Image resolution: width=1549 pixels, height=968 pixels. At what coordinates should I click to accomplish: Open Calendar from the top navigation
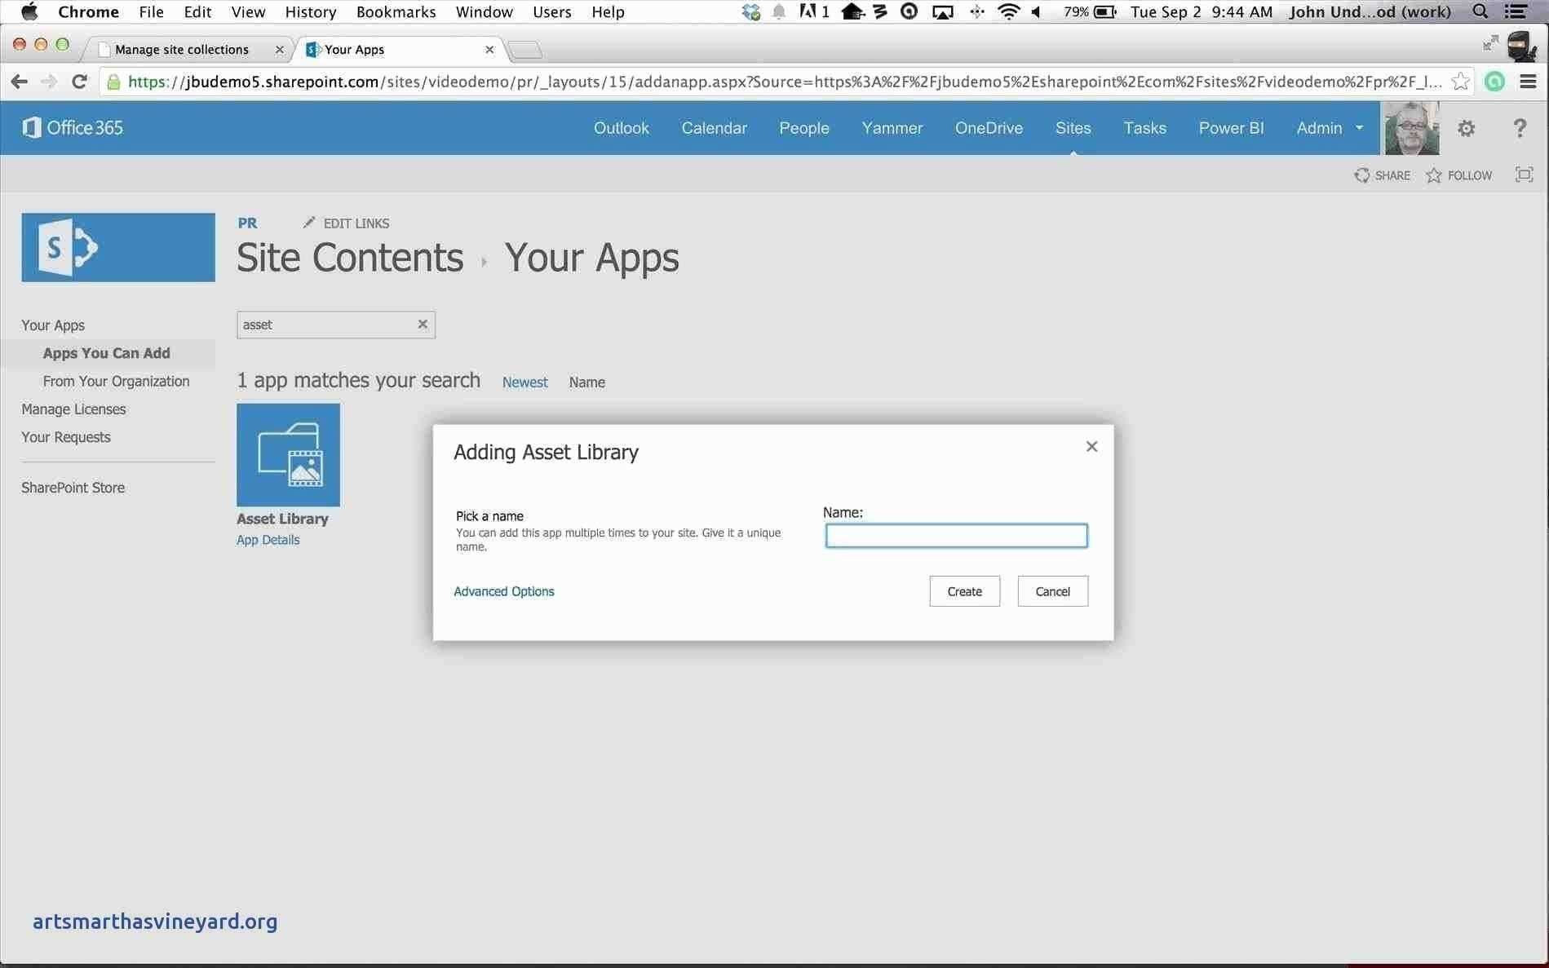tap(714, 128)
